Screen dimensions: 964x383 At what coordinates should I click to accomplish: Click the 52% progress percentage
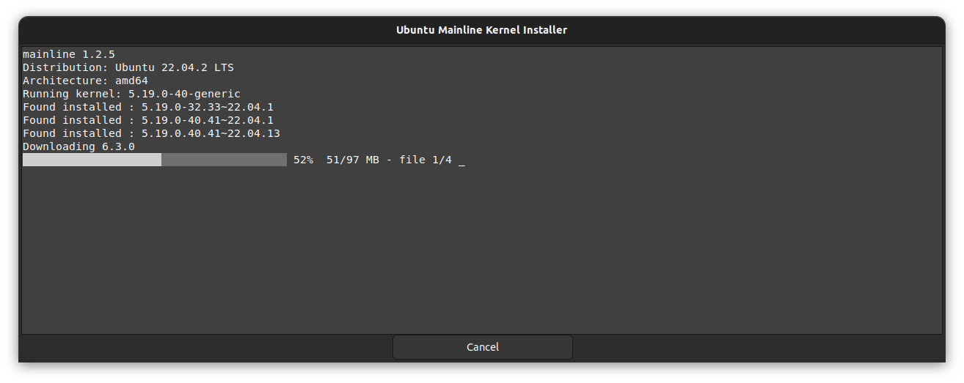(x=303, y=160)
